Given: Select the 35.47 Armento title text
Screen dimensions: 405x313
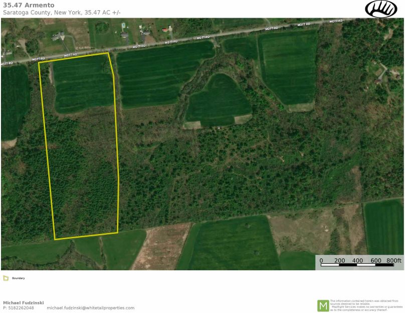Looking at the screenshot, I should [29, 5].
